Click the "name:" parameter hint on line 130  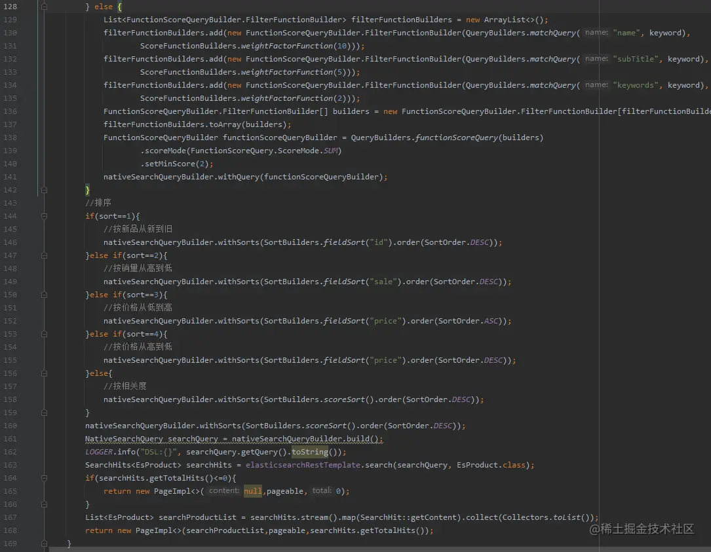[596, 33]
